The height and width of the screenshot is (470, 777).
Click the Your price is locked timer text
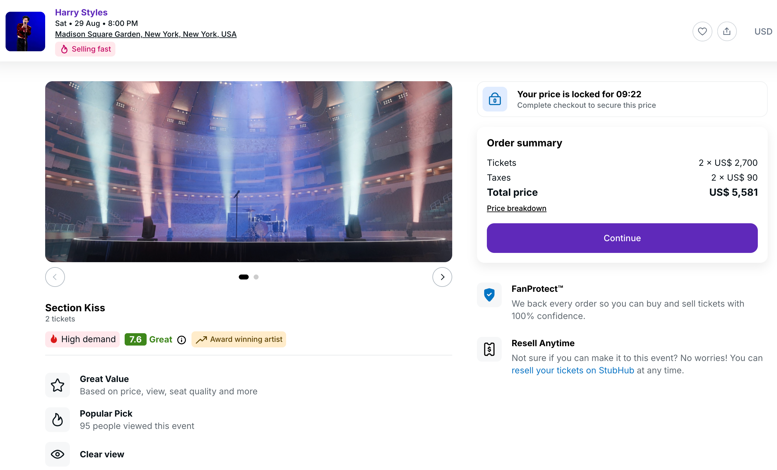coord(579,94)
